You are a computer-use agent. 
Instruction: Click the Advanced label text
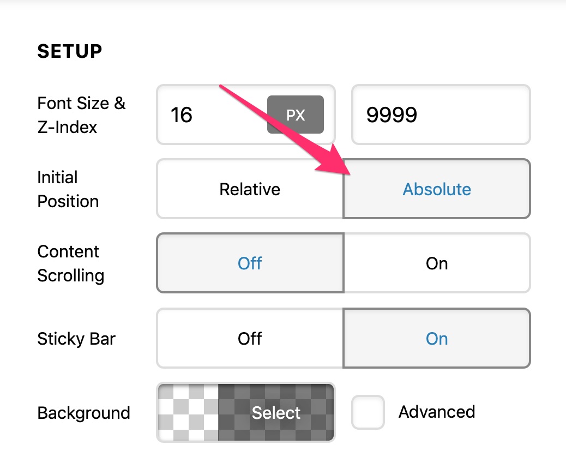437,412
